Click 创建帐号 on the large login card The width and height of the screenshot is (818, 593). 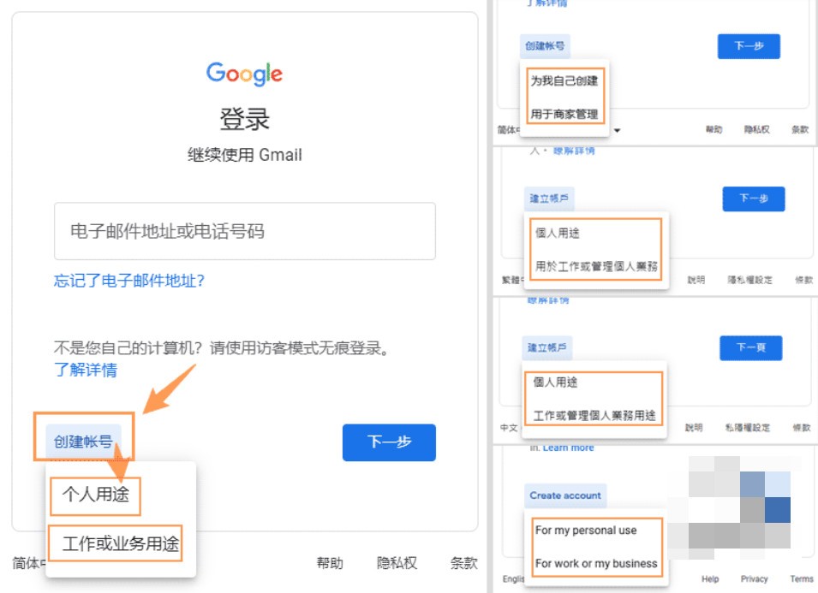tap(83, 442)
